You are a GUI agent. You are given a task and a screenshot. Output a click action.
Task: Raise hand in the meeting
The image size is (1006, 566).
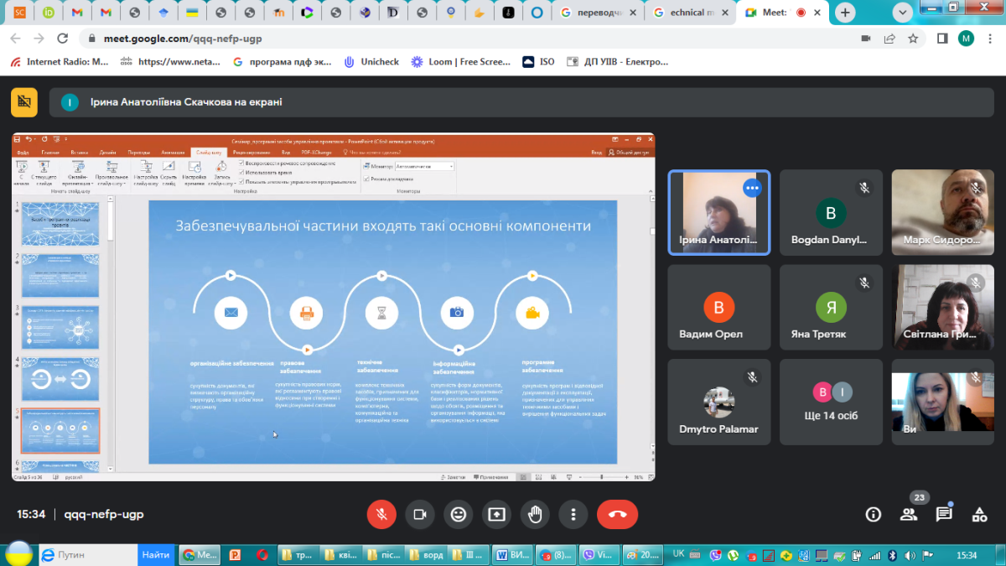(535, 514)
